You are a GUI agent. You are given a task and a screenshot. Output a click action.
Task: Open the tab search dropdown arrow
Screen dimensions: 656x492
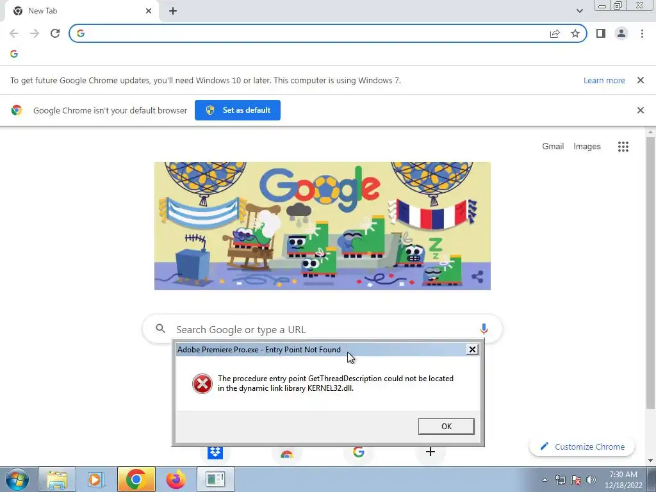coord(579,11)
